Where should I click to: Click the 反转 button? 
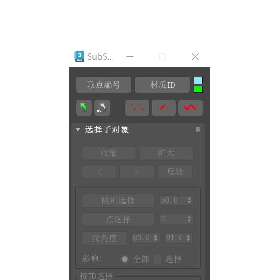point(175,172)
